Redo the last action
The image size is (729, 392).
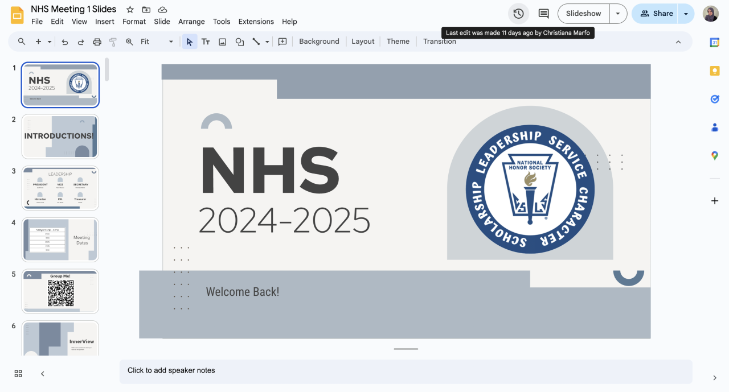81,42
